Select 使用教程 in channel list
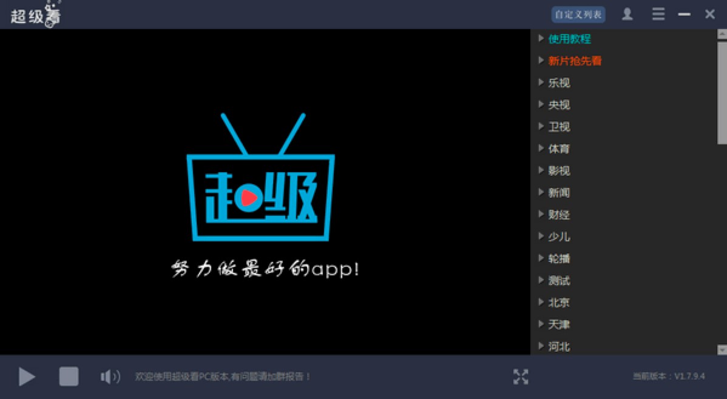727x399 pixels. [x=569, y=39]
